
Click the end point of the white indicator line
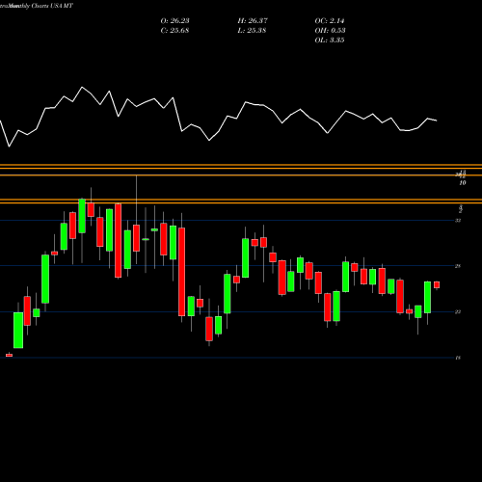(x=437, y=120)
